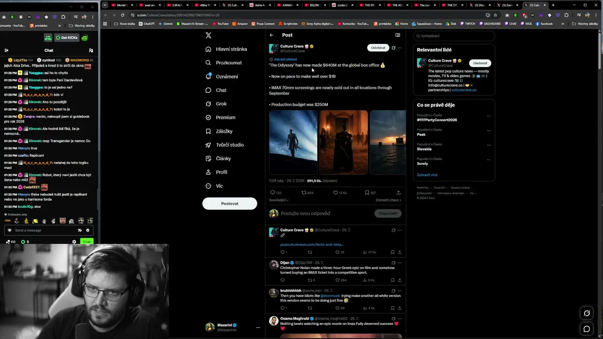The width and height of the screenshot is (603, 339).
Task: Open Hlavní stránka home icon
Action: pos(208,49)
